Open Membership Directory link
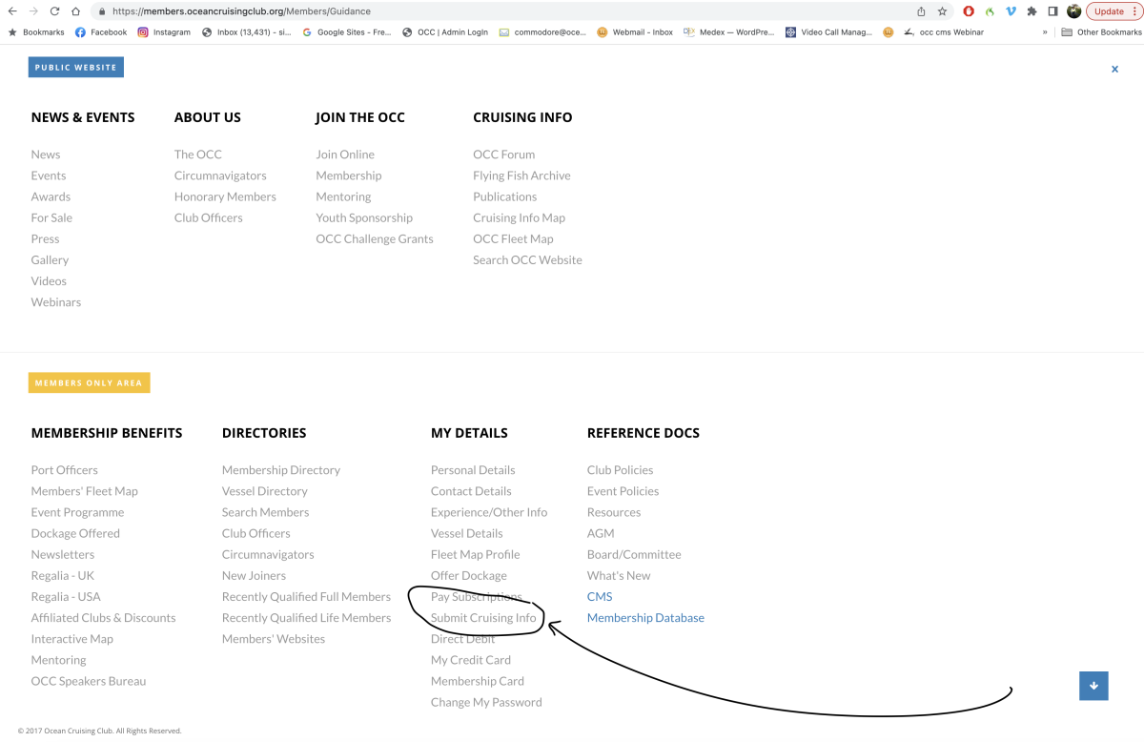 click(x=281, y=470)
